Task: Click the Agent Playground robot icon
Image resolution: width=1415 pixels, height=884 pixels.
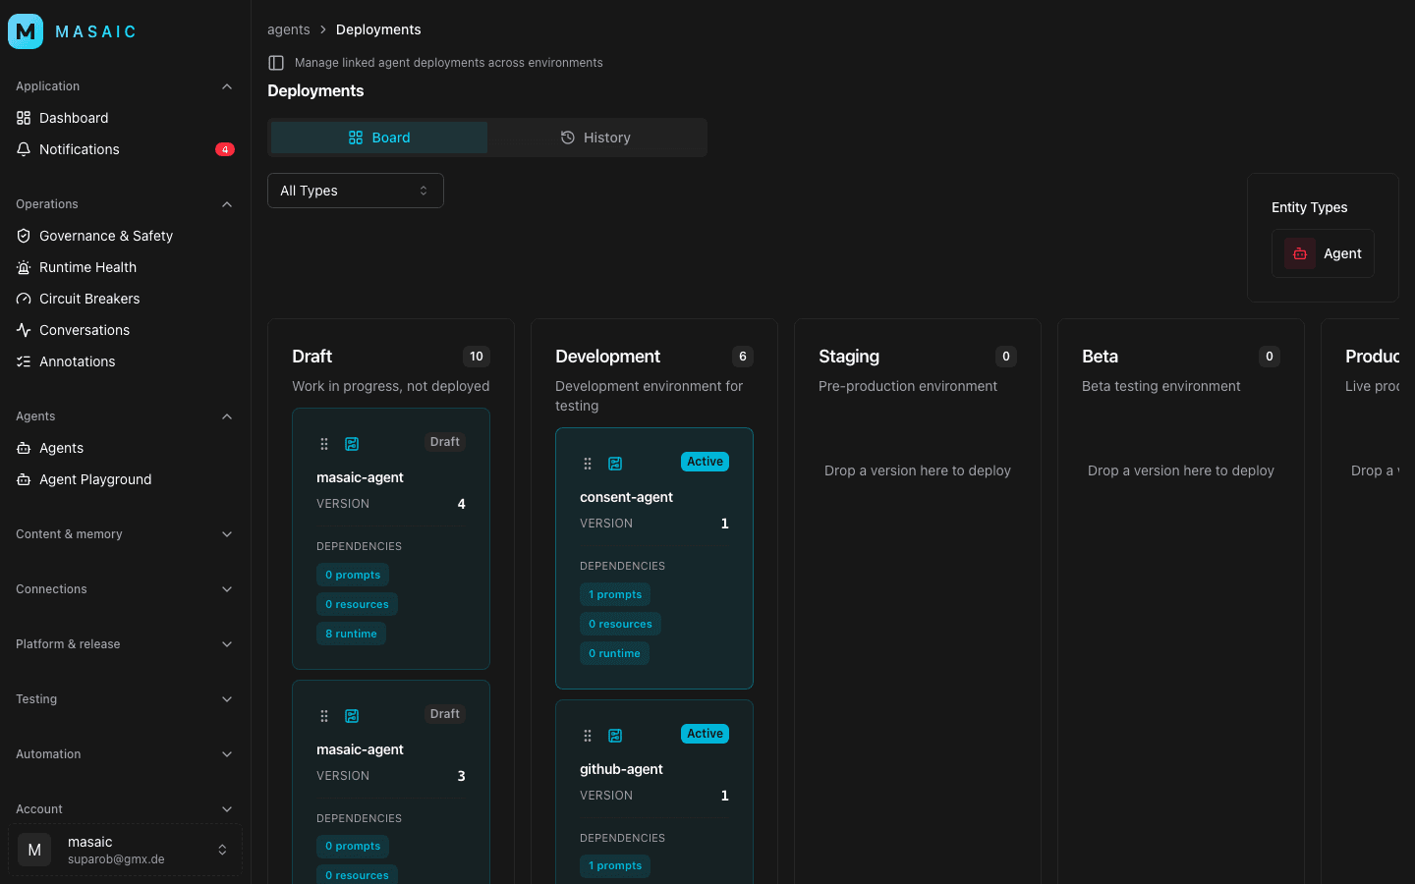Action: coord(24,479)
